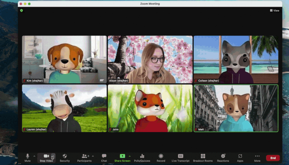Start recording with the Record button
Image resolution: width=289 pixels, height=165 pixels.
tap(161, 157)
